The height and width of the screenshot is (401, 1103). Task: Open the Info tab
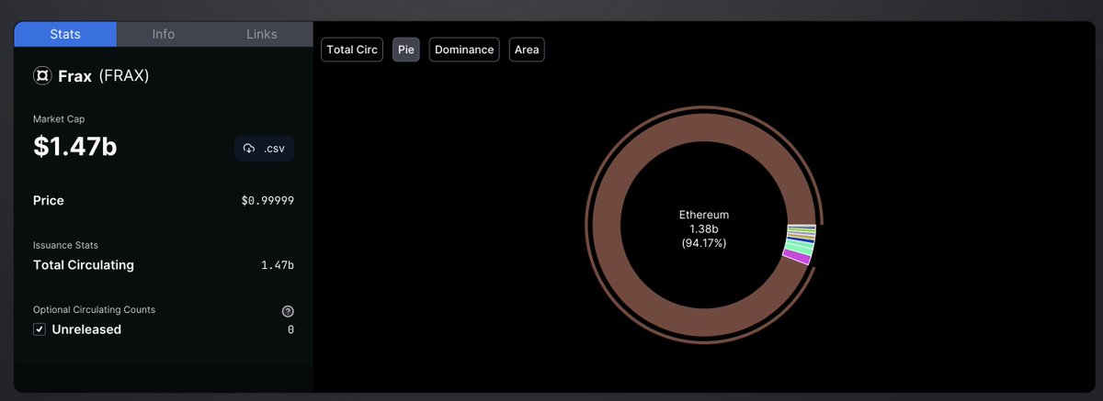164,34
